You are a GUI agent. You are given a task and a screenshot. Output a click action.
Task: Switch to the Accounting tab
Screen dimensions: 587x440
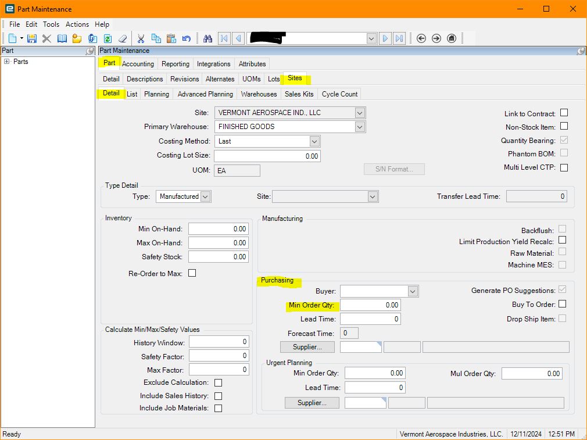tap(138, 64)
